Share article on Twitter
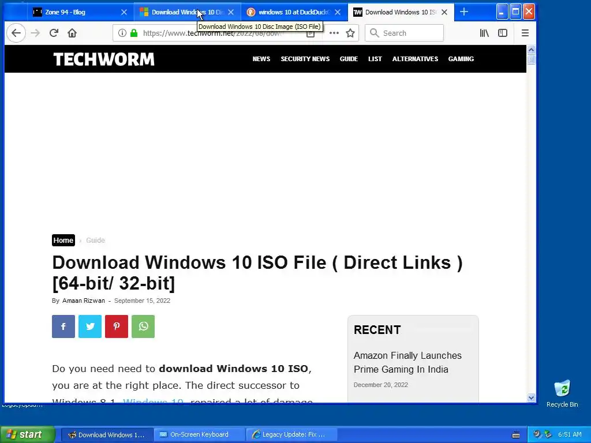Viewport: 591px width, 443px height. (x=90, y=326)
